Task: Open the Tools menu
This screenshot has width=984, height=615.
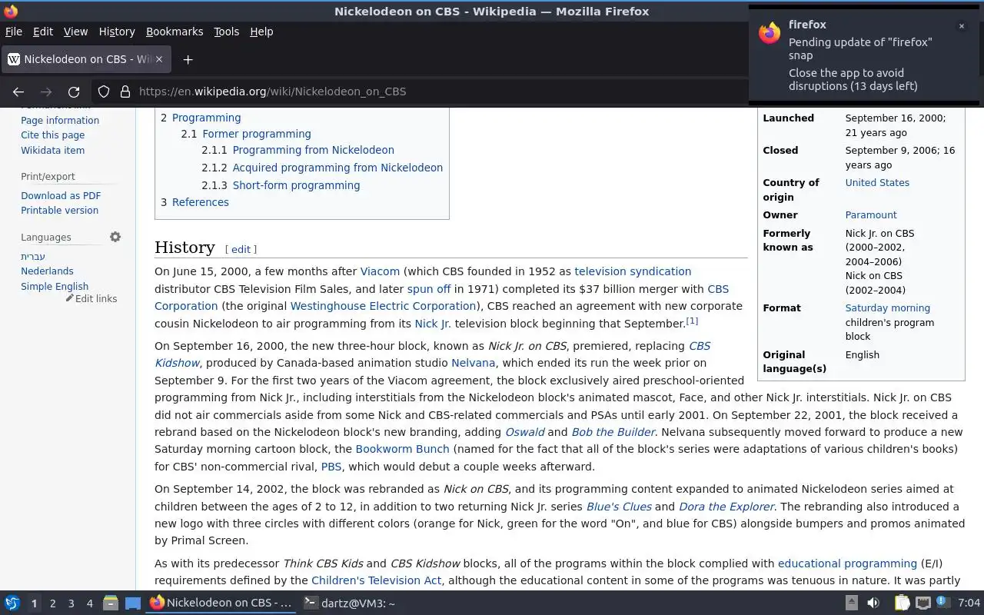Action: pyautogui.click(x=226, y=32)
